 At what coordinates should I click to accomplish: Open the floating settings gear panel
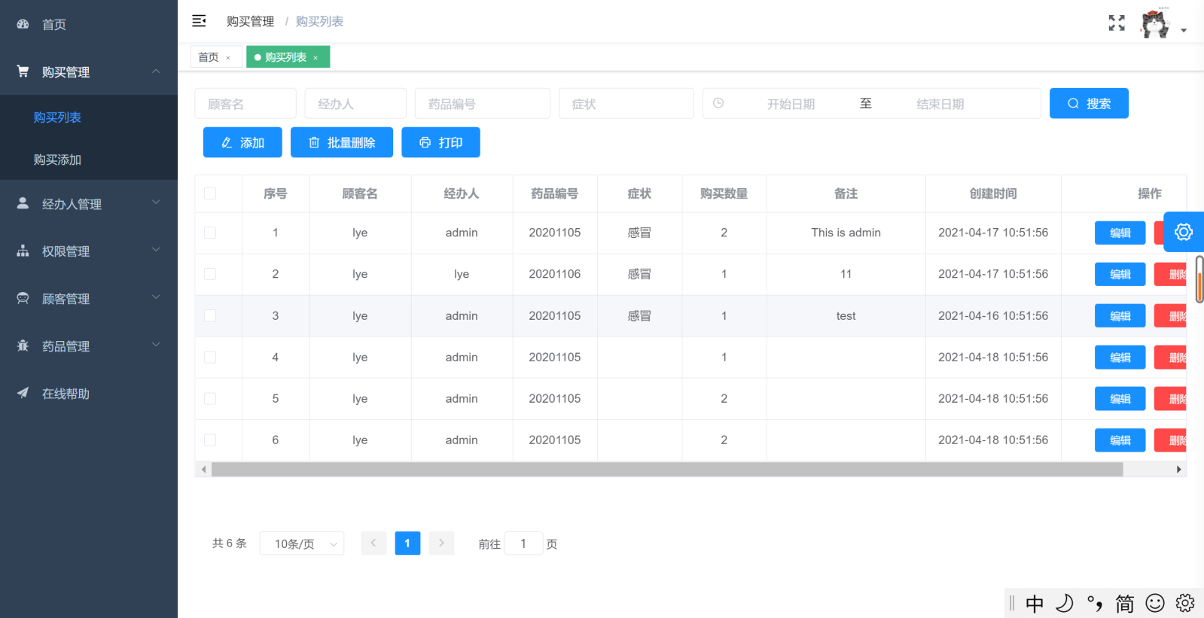pyautogui.click(x=1184, y=232)
